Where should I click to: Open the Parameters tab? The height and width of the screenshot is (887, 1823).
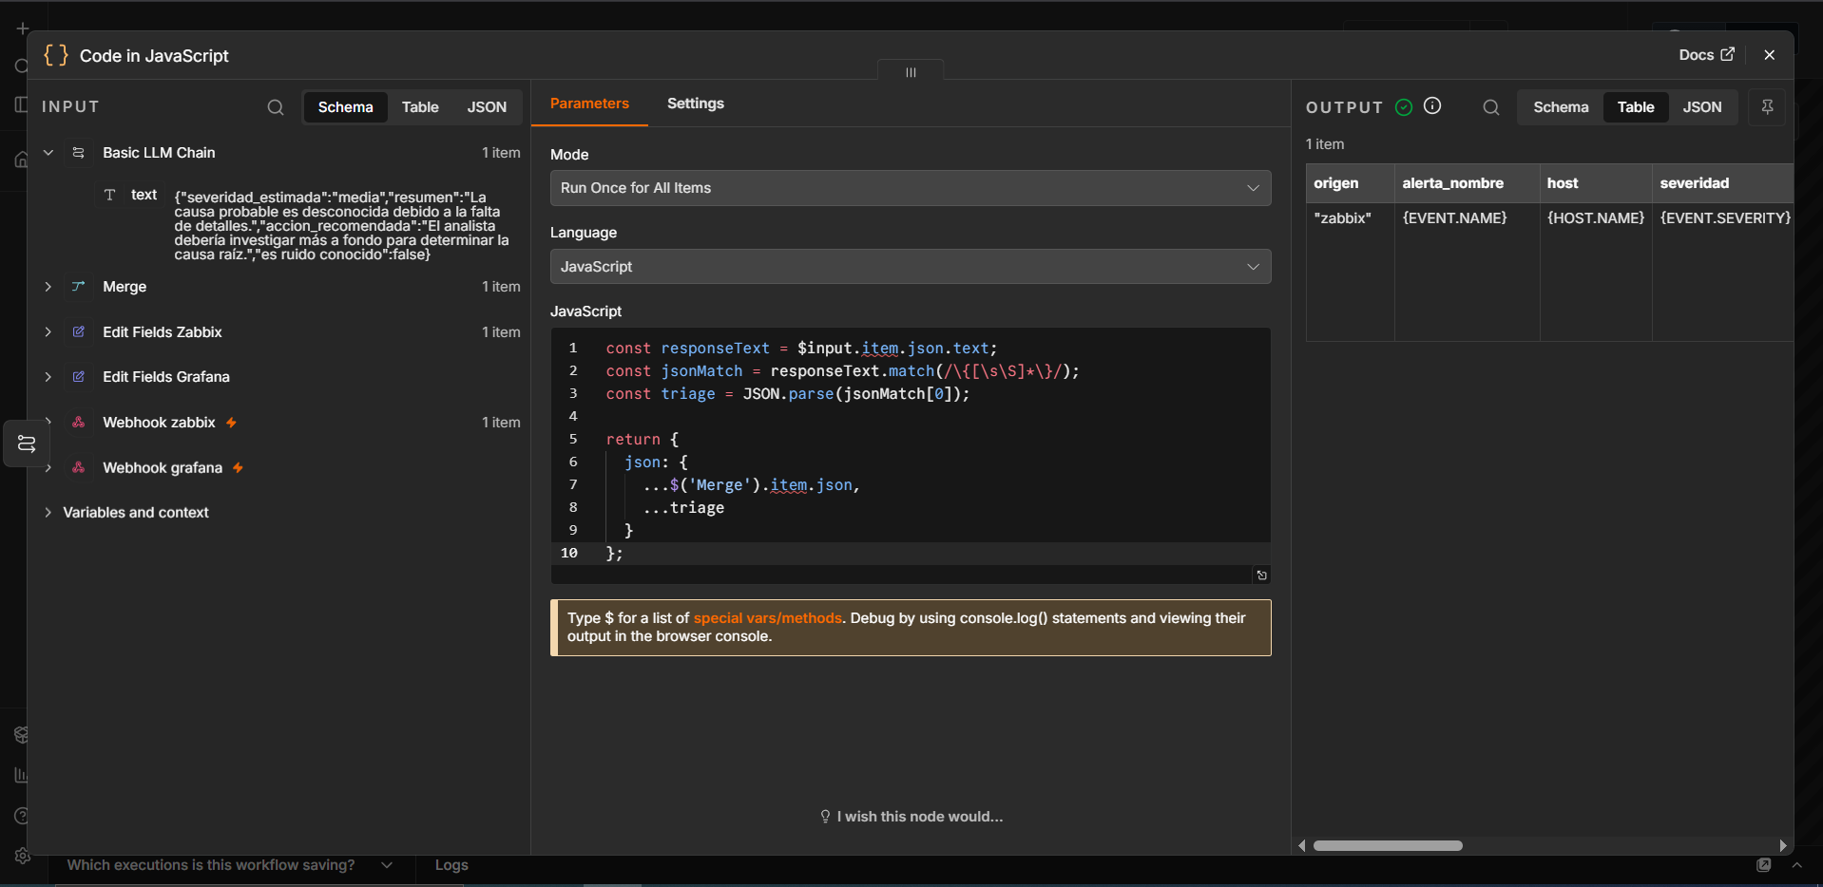click(589, 104)
